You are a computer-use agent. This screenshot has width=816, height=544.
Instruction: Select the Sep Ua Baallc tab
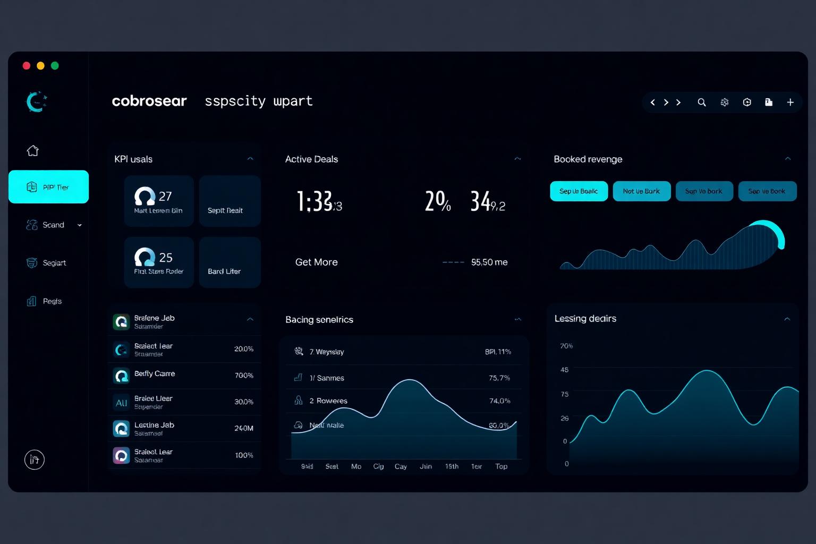(579, 191)
